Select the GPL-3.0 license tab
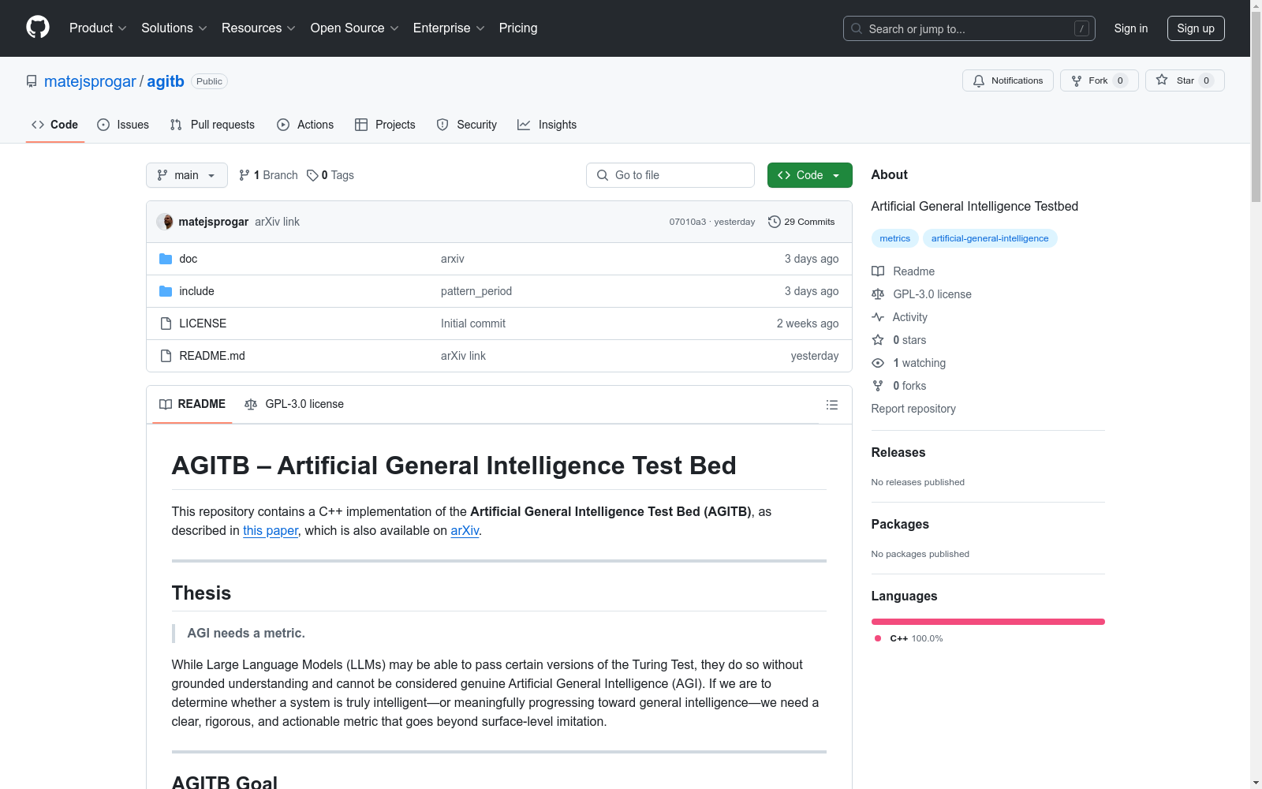This screenshot has height=789, width=1262. [294, 404]
